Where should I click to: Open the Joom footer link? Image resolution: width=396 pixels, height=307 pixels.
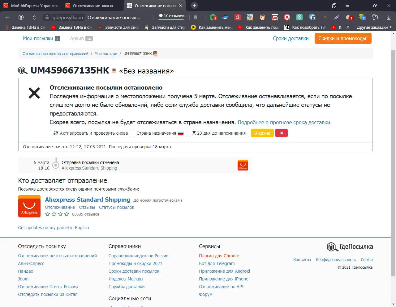[x=23, y=279]
